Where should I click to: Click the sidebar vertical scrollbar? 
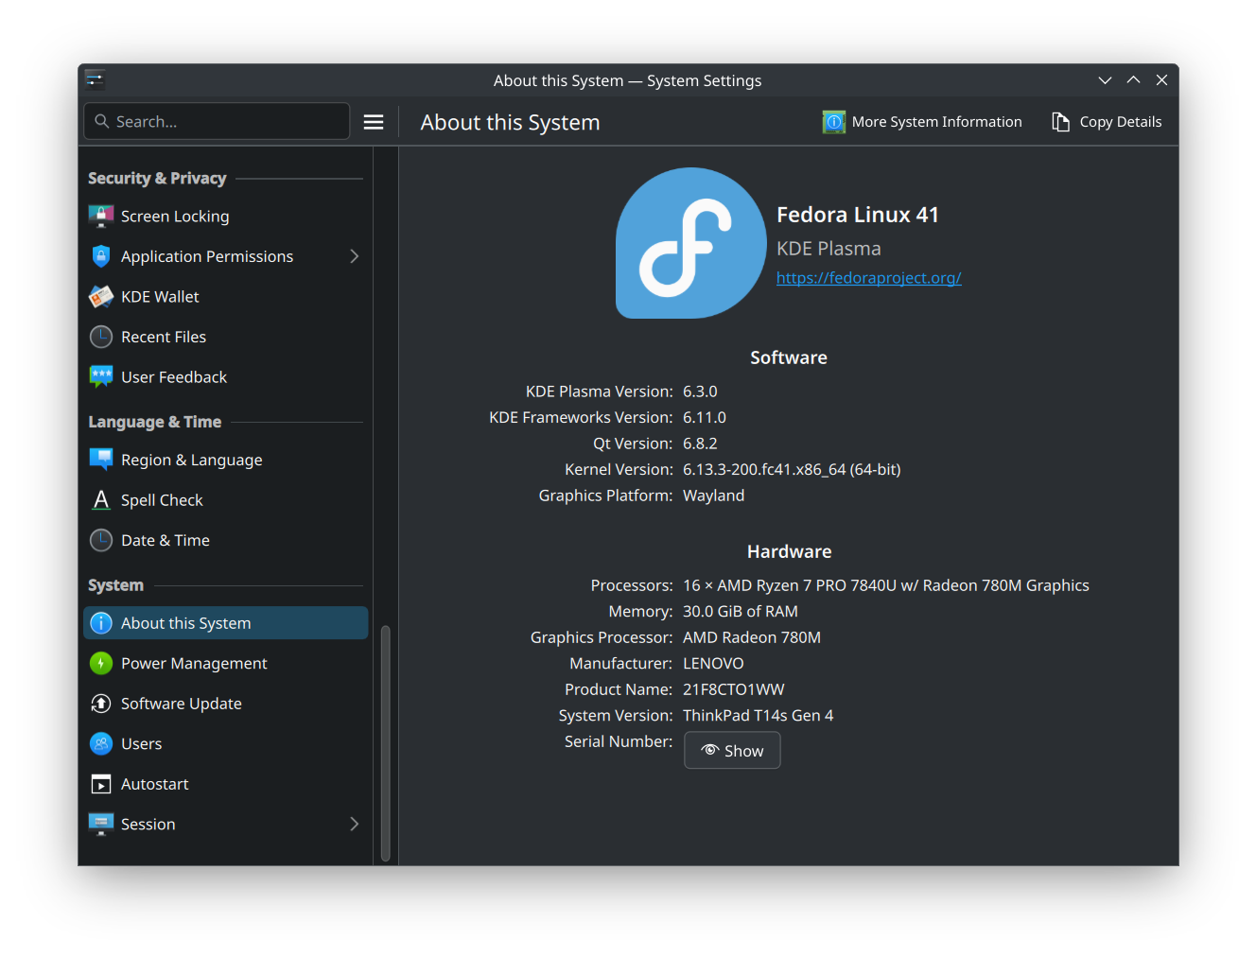click(385, 742)
